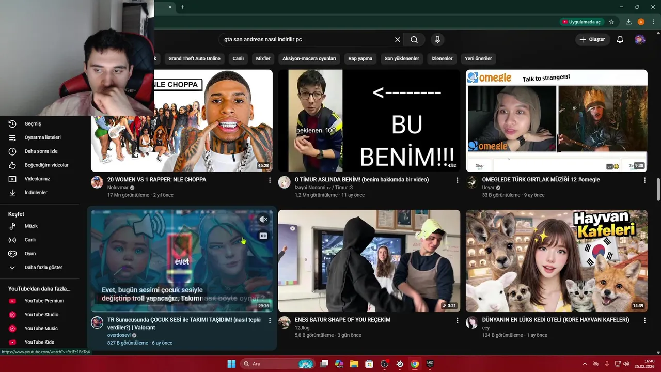Open Chrome downloads

pyautogui.click(x=628, y=22)
